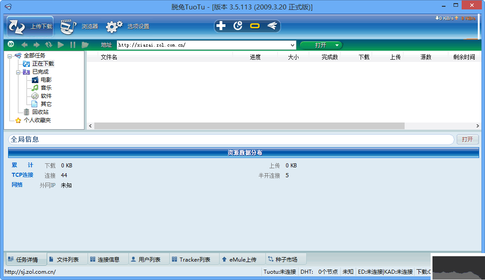Select the 电影 category
Viewport: 485px width, 280px height.
point(46,80)
